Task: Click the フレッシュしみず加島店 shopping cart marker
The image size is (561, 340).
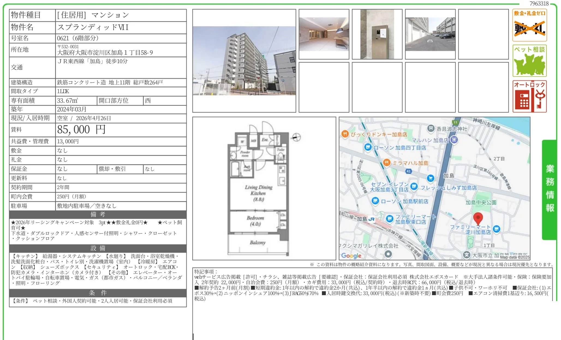Action: click(x=430, y=178)
